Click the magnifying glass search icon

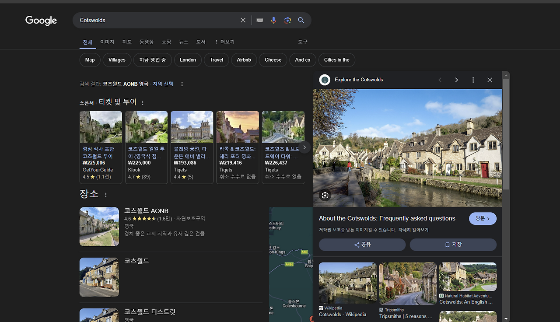click(301, 20)
